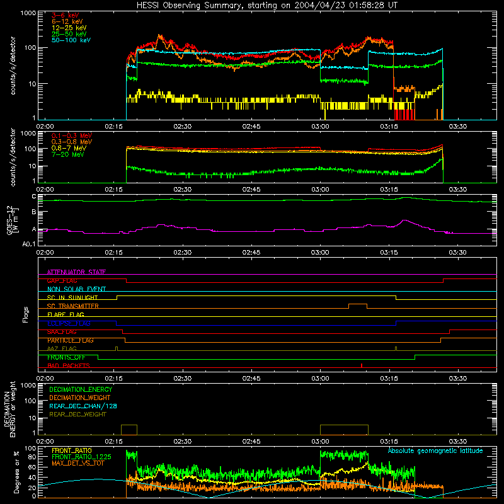Select the MAX_DET_VS_TOT legend label
504x504 pixels.
click(77, 463)
